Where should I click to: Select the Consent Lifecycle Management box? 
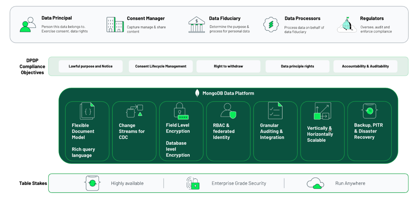161,66
